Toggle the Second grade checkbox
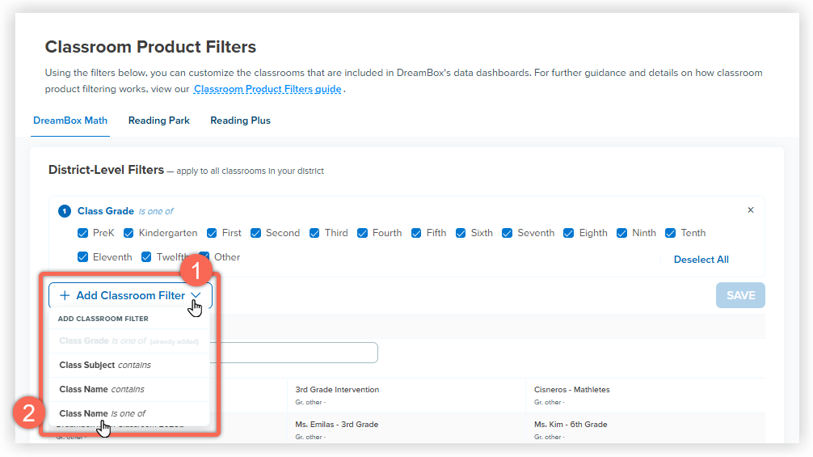The image size is (813, 457). click(x=255, y=233)
